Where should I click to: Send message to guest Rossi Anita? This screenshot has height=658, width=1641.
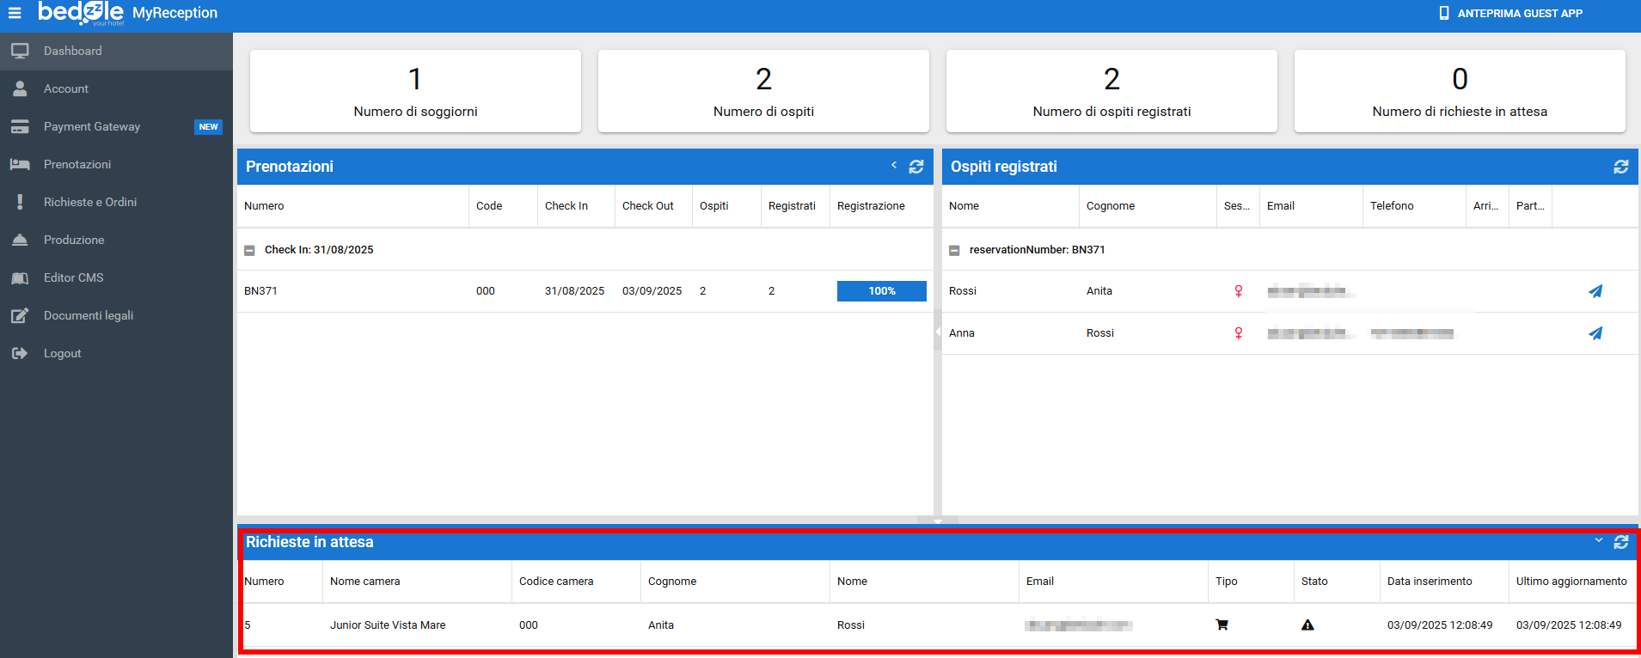click(1595, 291)
